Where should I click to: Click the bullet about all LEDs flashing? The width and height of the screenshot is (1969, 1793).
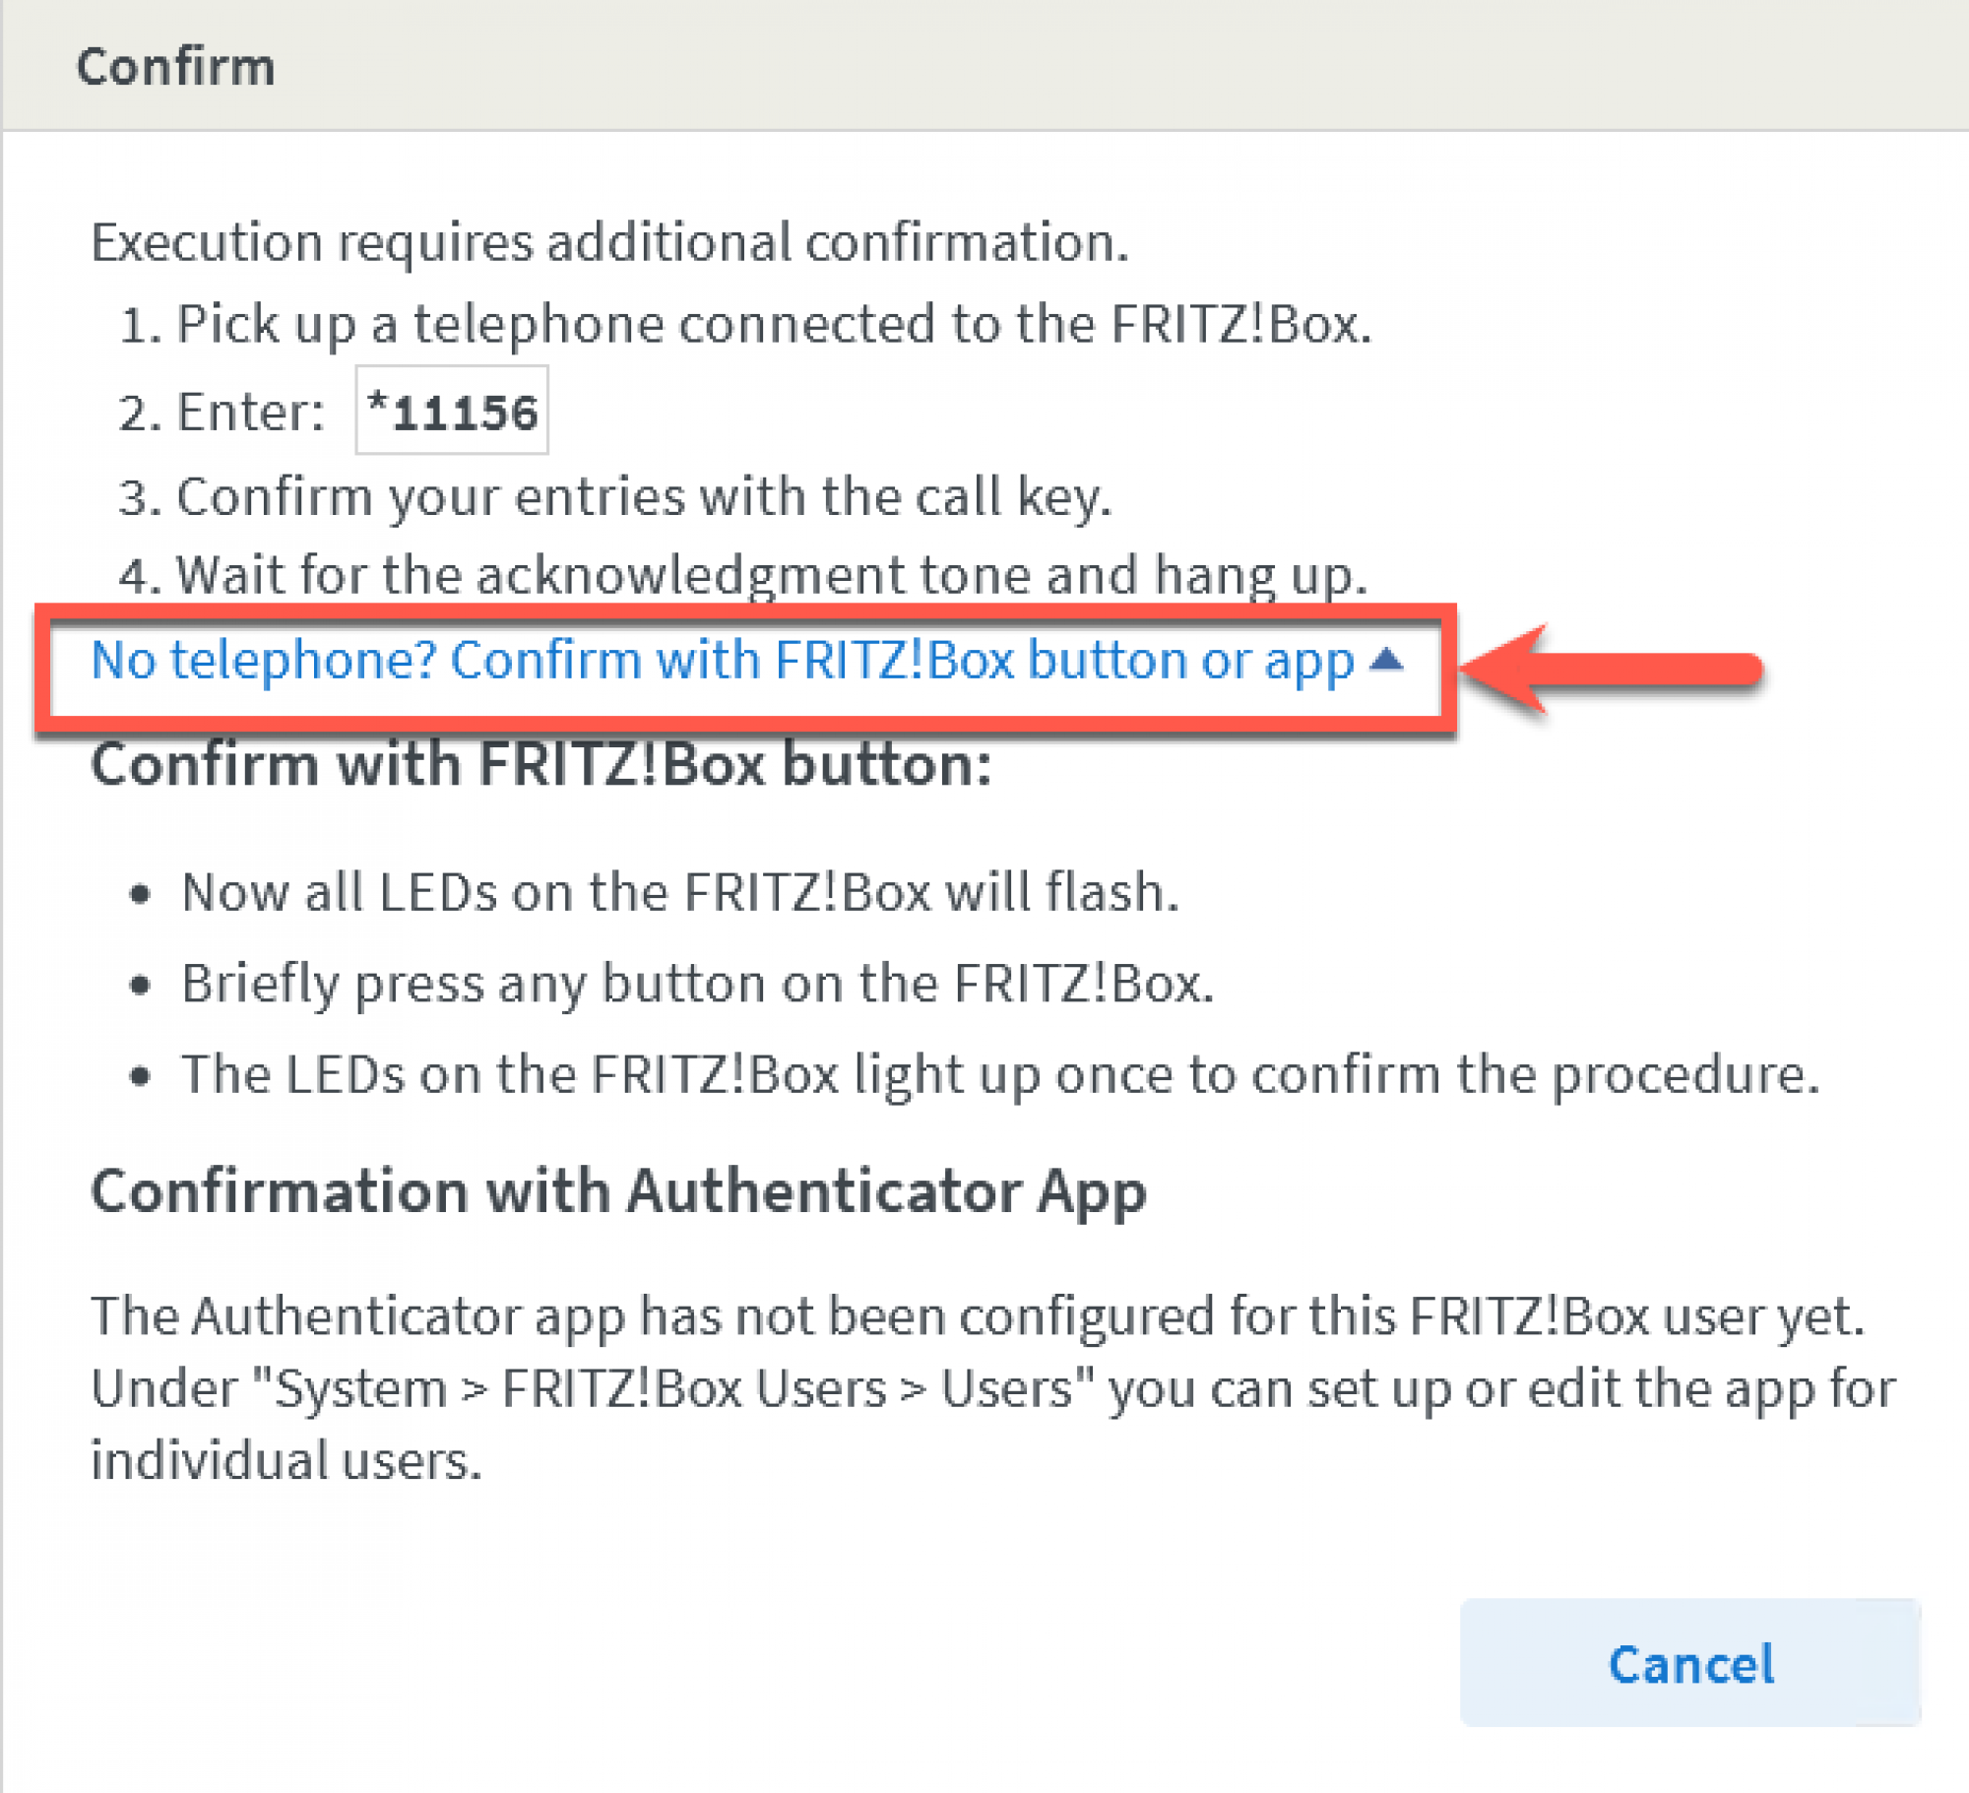click(679, 892)
